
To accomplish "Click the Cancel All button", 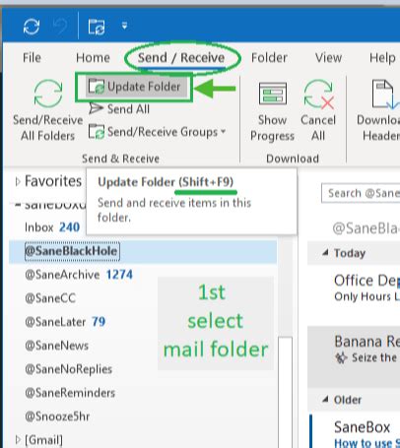I will coord(318,111).
